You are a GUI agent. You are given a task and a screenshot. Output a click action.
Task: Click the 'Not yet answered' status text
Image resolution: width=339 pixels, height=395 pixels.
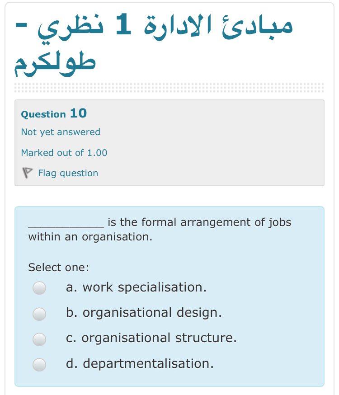pyautogui.click(x=60, y=132)
